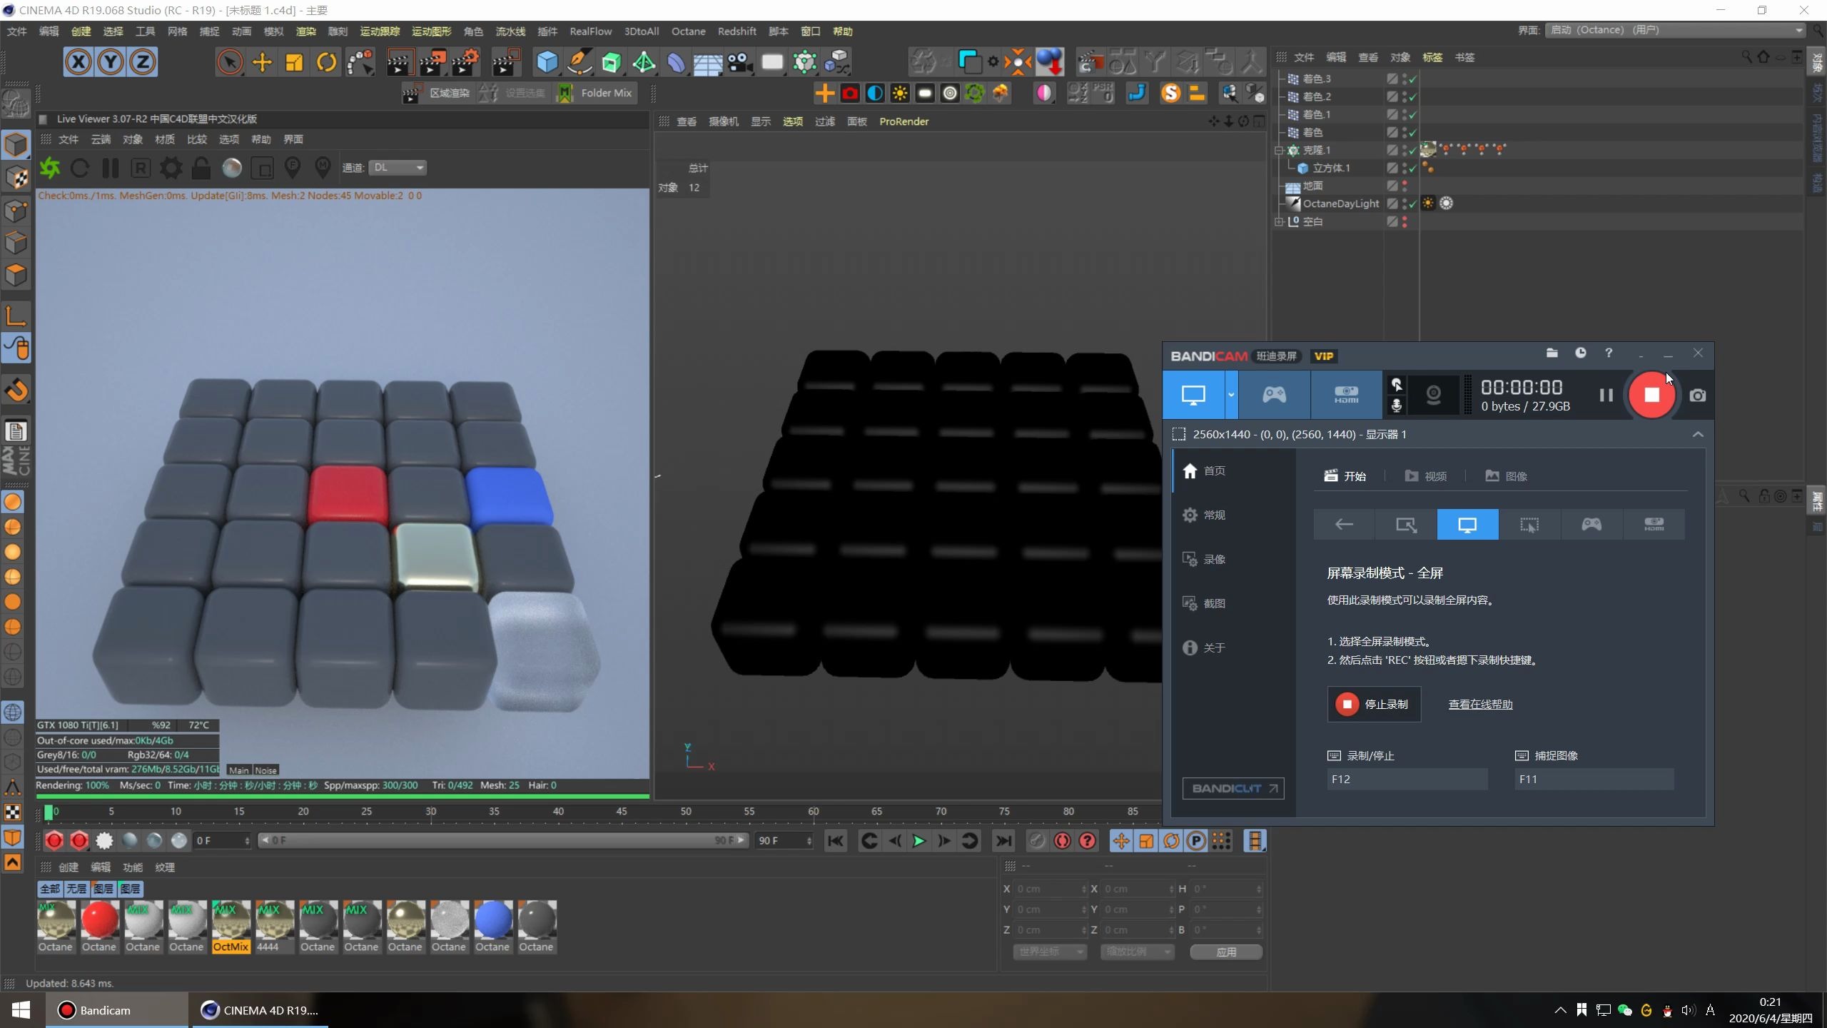This screenshot has height=1028, width=1827.
Task: Restart the Octane Live Viewer render
Action: coord(81,168)
